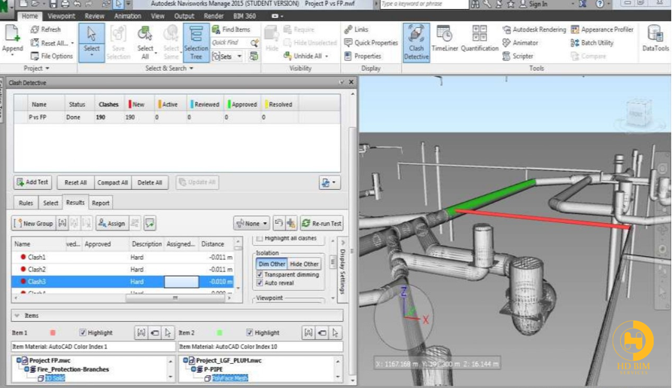Click the keyword search box
This screenshot has height=388, width=672.
(424, 4)
